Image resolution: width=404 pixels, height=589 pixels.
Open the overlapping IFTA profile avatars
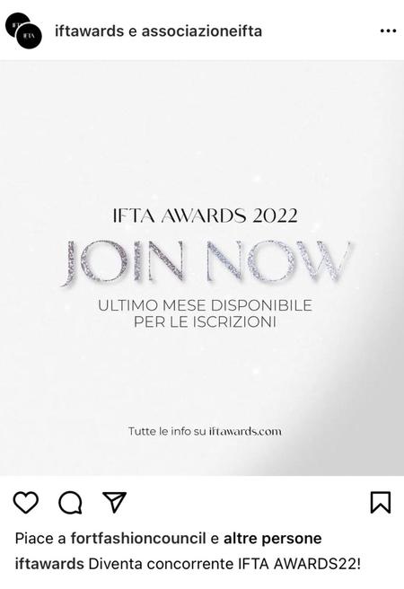pyautogui.click(x=23, y=31)
